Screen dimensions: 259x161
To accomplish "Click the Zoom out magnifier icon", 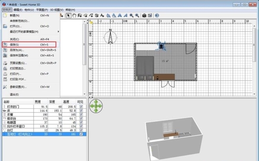I will pos(137,16).
